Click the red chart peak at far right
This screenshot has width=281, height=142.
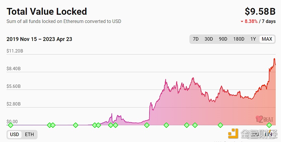point(274,59)
